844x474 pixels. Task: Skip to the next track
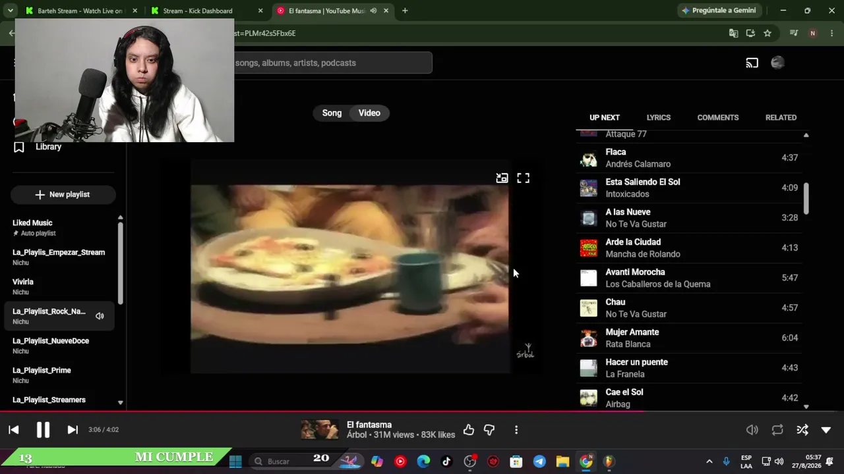click(73, 430)
